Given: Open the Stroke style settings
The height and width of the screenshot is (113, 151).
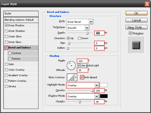Looking at the screenshot, I should point(12,87).
